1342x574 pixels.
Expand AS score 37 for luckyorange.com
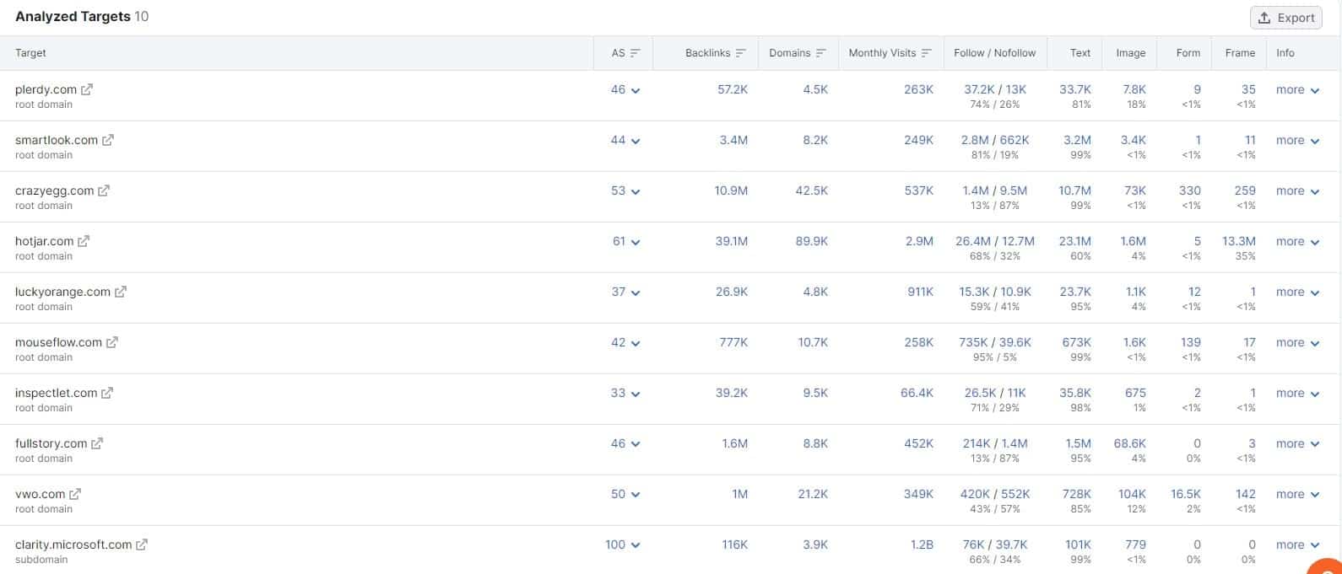(625, 292)
